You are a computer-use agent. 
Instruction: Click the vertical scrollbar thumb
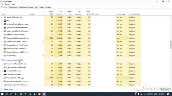pos(171,45)
